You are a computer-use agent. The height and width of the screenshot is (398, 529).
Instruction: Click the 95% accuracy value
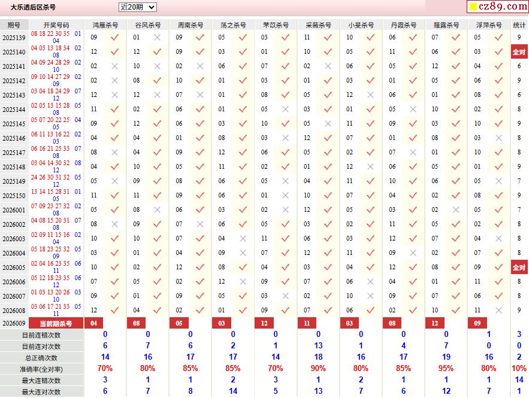click(x=446, y=368)
